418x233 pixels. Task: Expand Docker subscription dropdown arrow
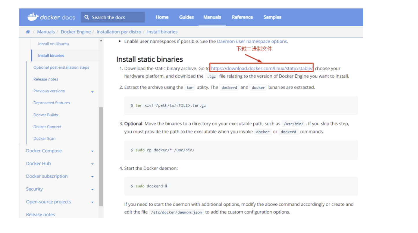tap(92, 177)
